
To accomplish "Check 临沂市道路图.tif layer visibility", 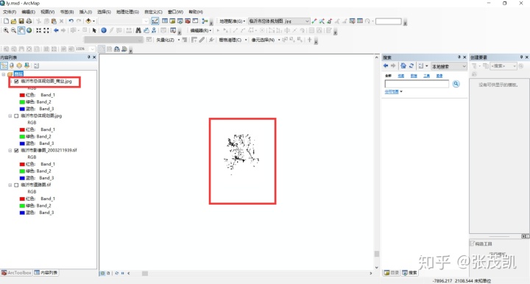I will click(16, 185).
